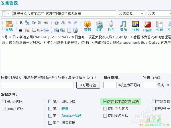The width and height of the screenshot is (171, 128).
Task: Open the paragraph alignment icon
Action: coord(21,30)
